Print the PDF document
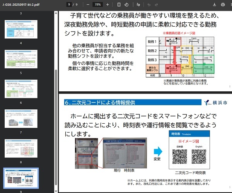Screen dimensions: 232x193 (x=223, y=4)
